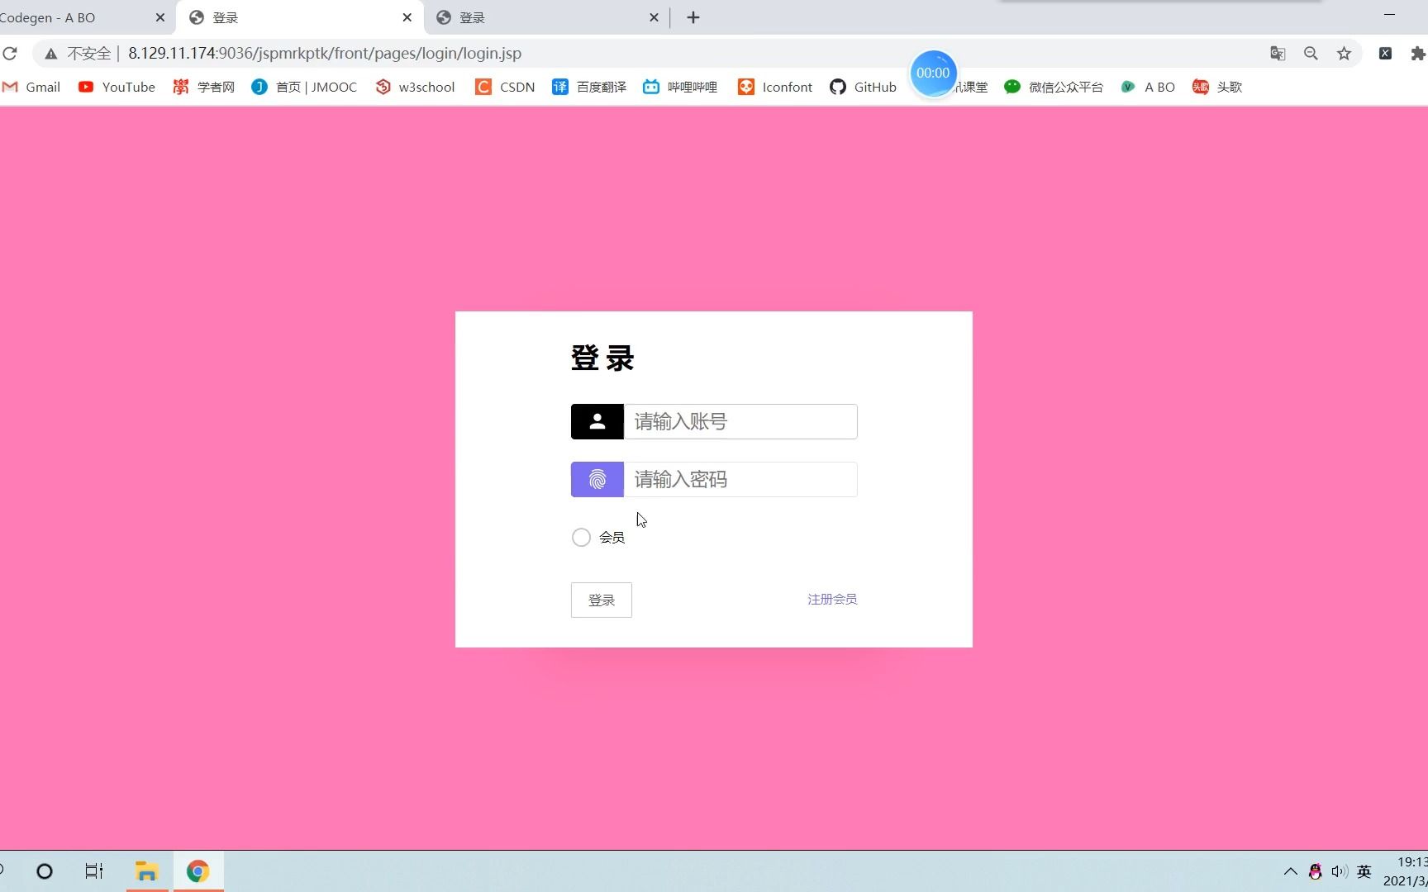Bookmark this page with the star
1428x892 pixels.
tap(1344, 54)
